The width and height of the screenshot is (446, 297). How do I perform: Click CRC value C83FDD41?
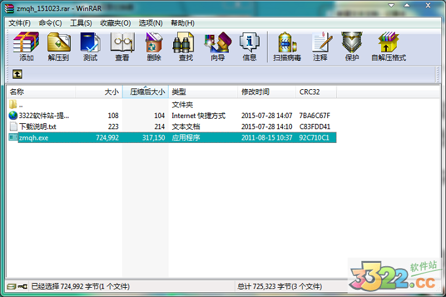coord(315,127)
